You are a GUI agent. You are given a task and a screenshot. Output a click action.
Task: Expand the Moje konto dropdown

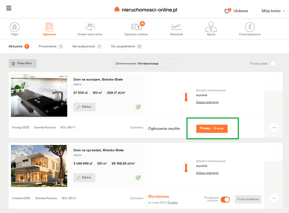tap(273, 11)
